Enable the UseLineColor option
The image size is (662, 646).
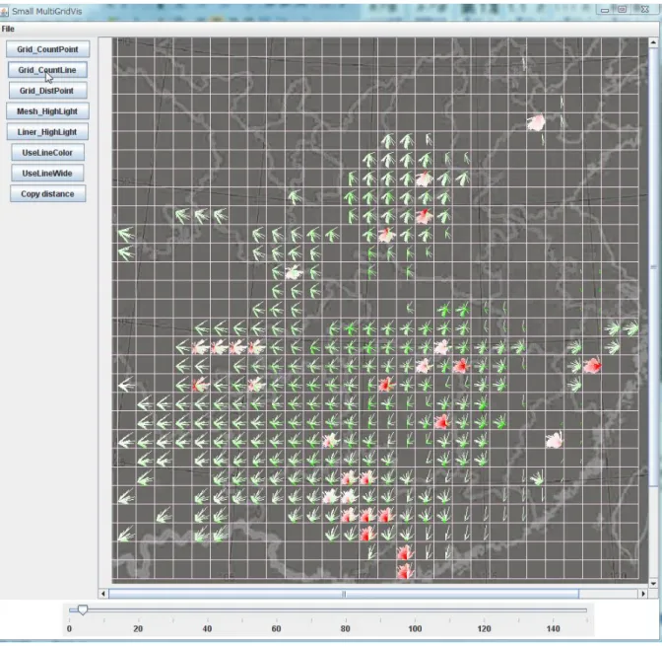tap(47, 153)
